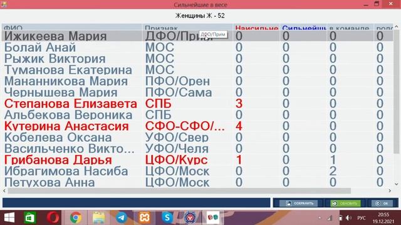401x225 pixels.
Task: Select the row Альбекова Вероника
Action: point(197,115)
